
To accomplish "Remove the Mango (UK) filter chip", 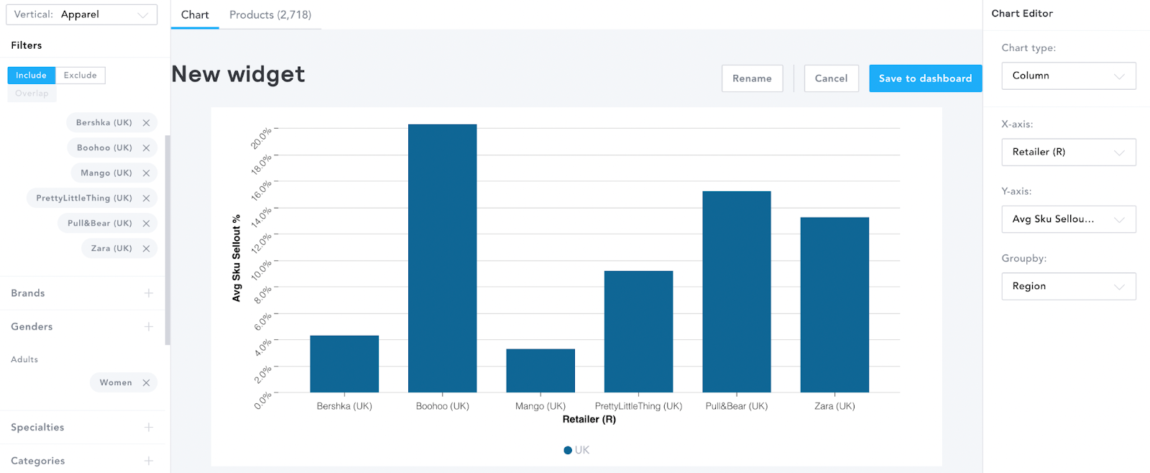I will coord(146,173).
